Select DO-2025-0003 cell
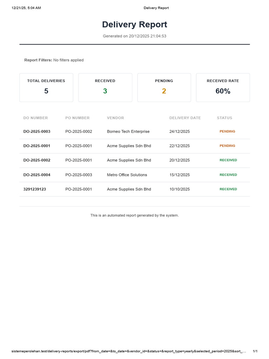 pyautogui.click(x=37, y=131)
